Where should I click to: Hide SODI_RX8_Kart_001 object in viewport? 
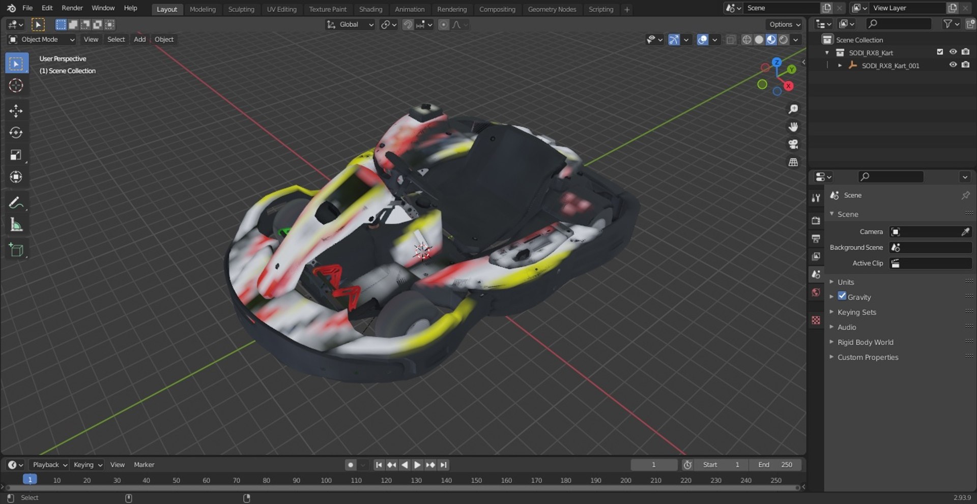pos(953,65)
